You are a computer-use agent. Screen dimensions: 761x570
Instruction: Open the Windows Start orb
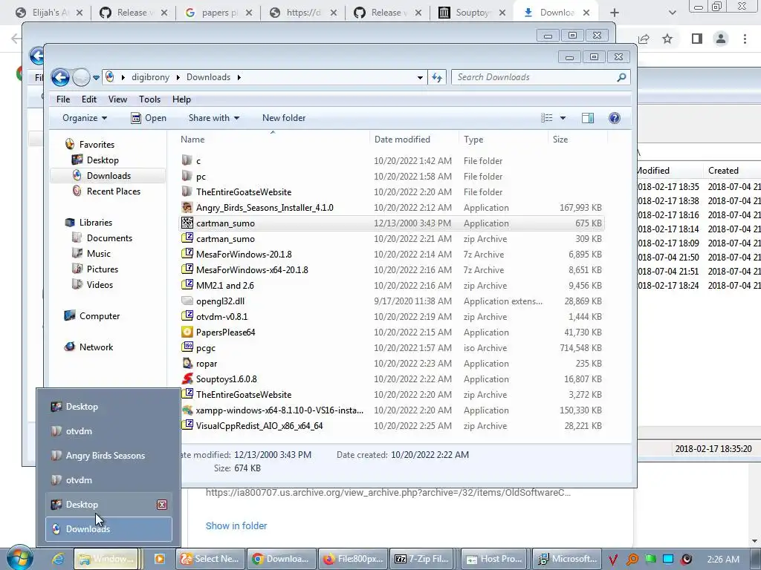(19, 558)
